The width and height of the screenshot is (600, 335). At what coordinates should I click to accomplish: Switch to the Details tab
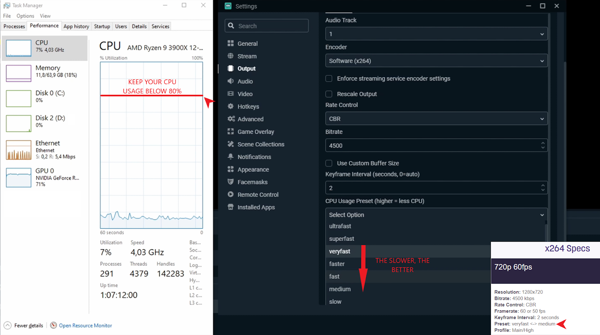coord(139,26)
